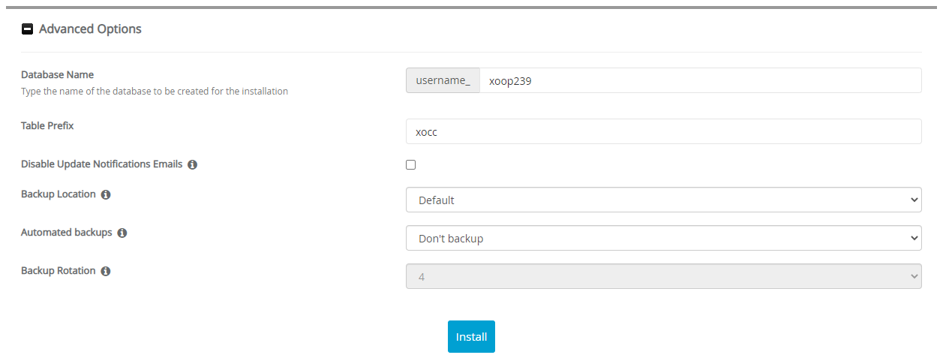Screen dimensions: 946x364
Task: Open the Backup Location dropdown set to Default
Action: coord(663,200)
